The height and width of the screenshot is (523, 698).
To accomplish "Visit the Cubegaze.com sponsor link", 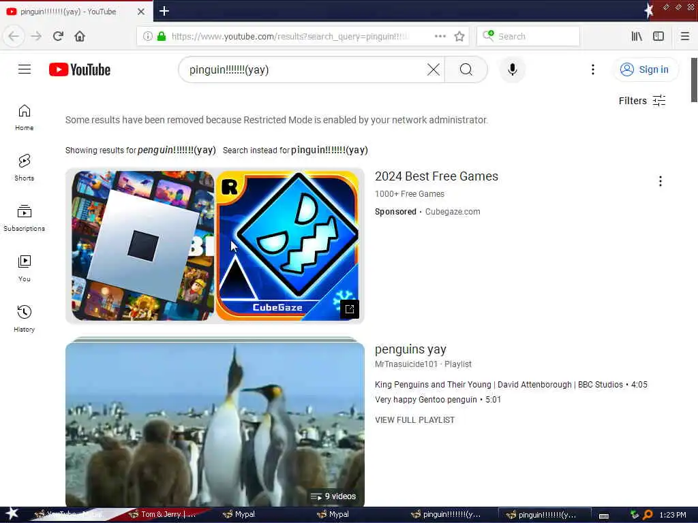I will (453, 212).
